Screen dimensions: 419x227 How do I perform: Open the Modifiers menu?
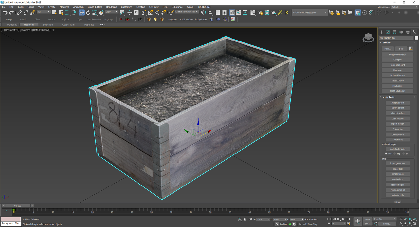(x=64, y=7)
